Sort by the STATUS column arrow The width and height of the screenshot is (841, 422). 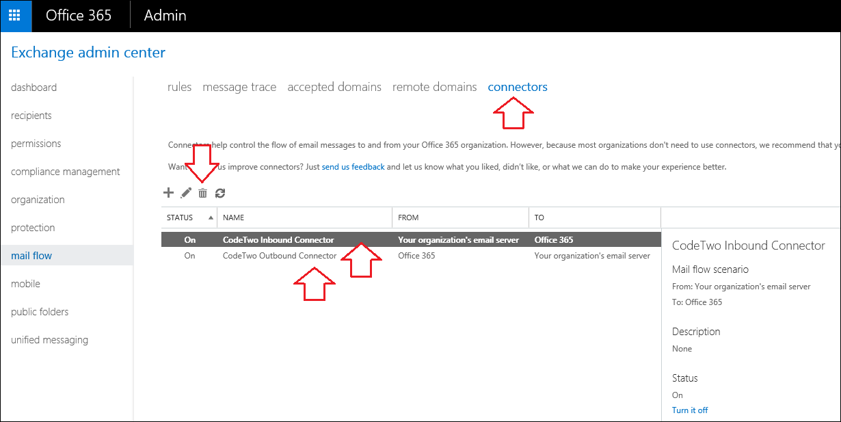[211, 217]
